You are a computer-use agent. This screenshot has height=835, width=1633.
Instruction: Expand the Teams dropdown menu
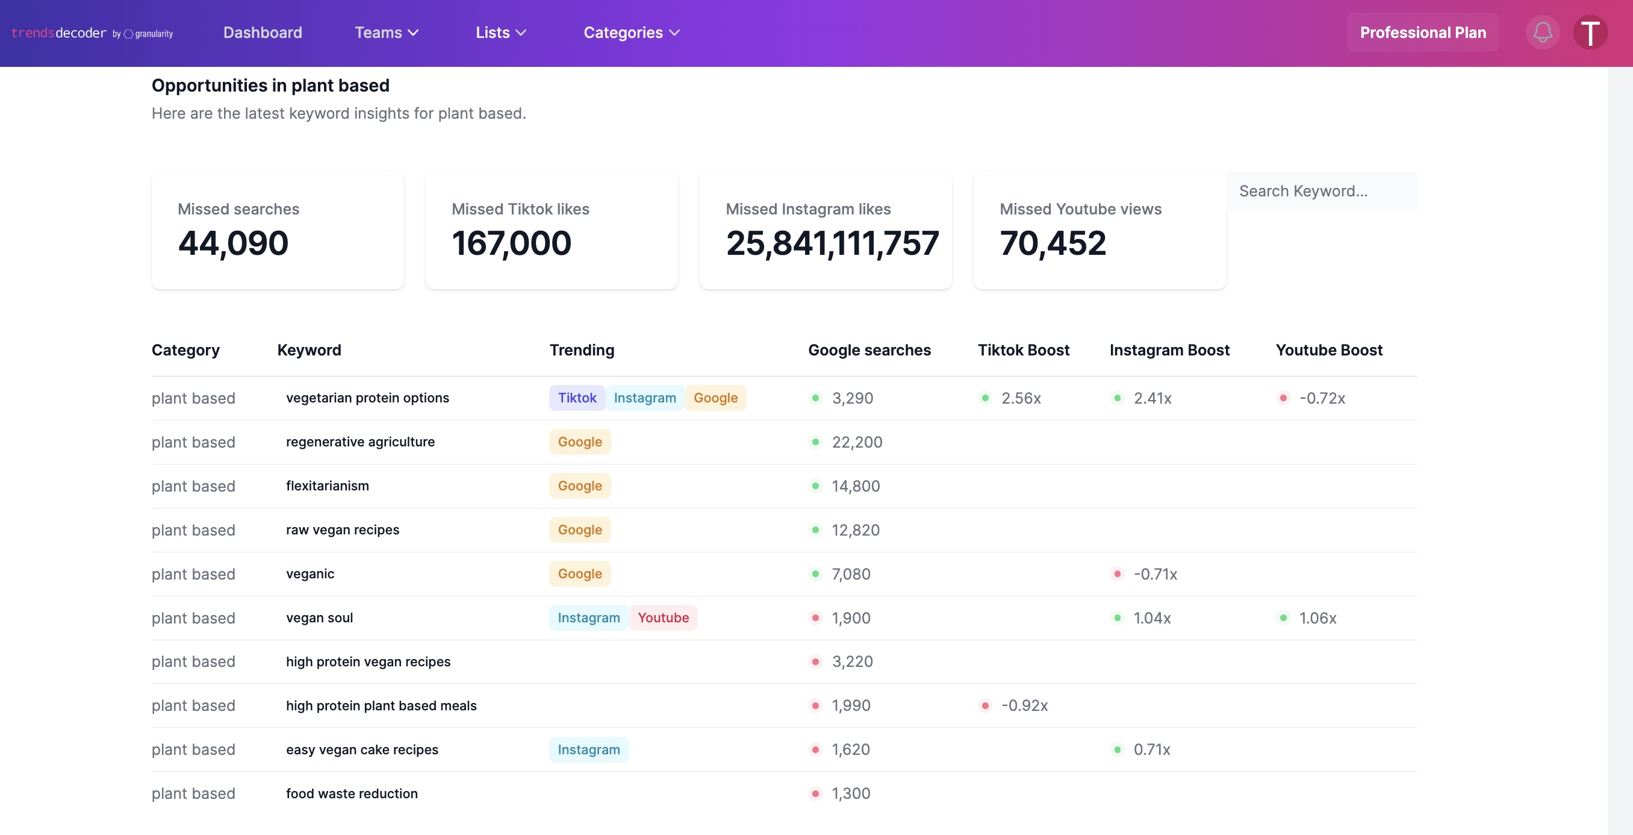click(x=386, y=33)
